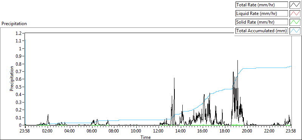302x140 pixels.
Task: Click the green Solid Rate plot icon
Action: 295,22
